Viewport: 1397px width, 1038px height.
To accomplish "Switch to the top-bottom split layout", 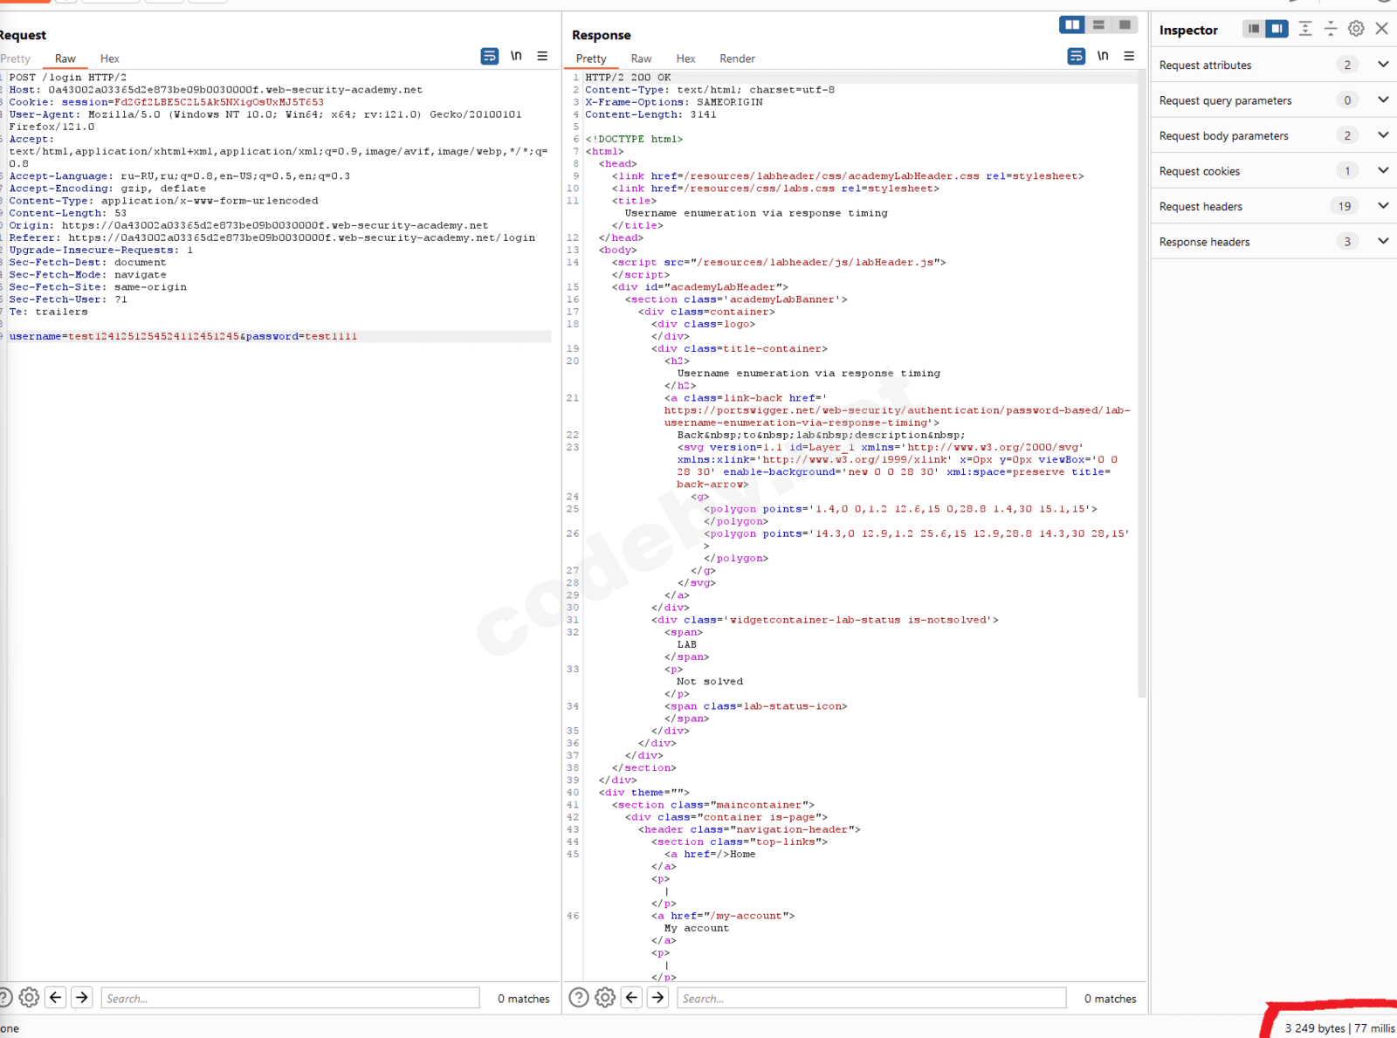I will 1098,25.
